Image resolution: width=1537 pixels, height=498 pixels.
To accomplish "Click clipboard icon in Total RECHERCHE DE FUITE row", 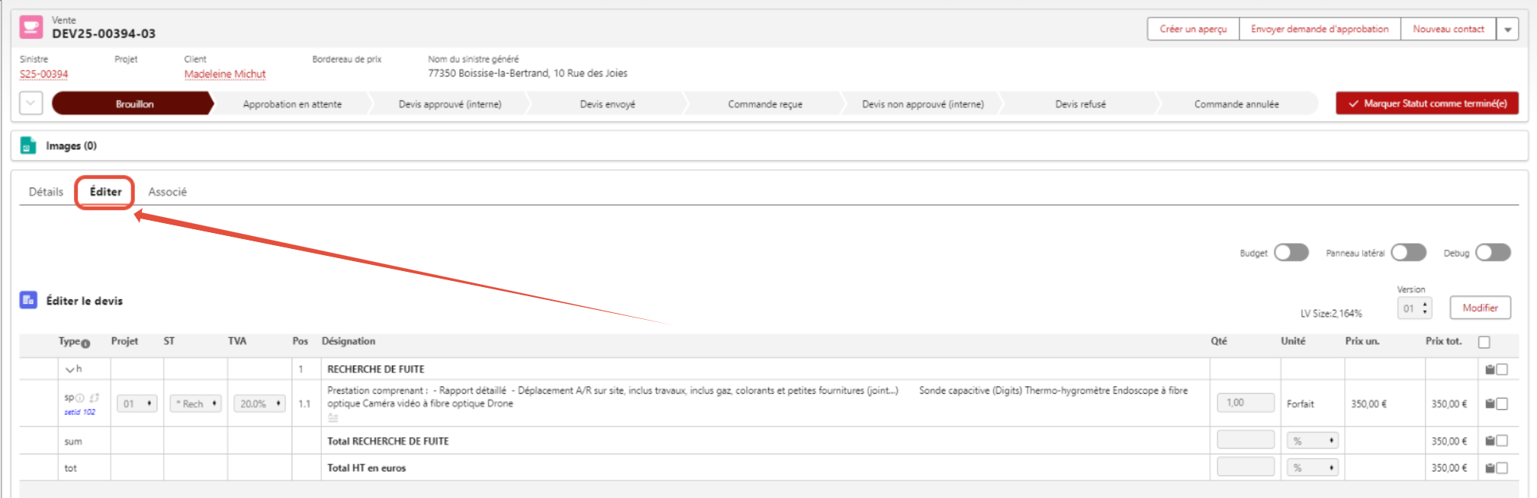I will click(1490, 441).
